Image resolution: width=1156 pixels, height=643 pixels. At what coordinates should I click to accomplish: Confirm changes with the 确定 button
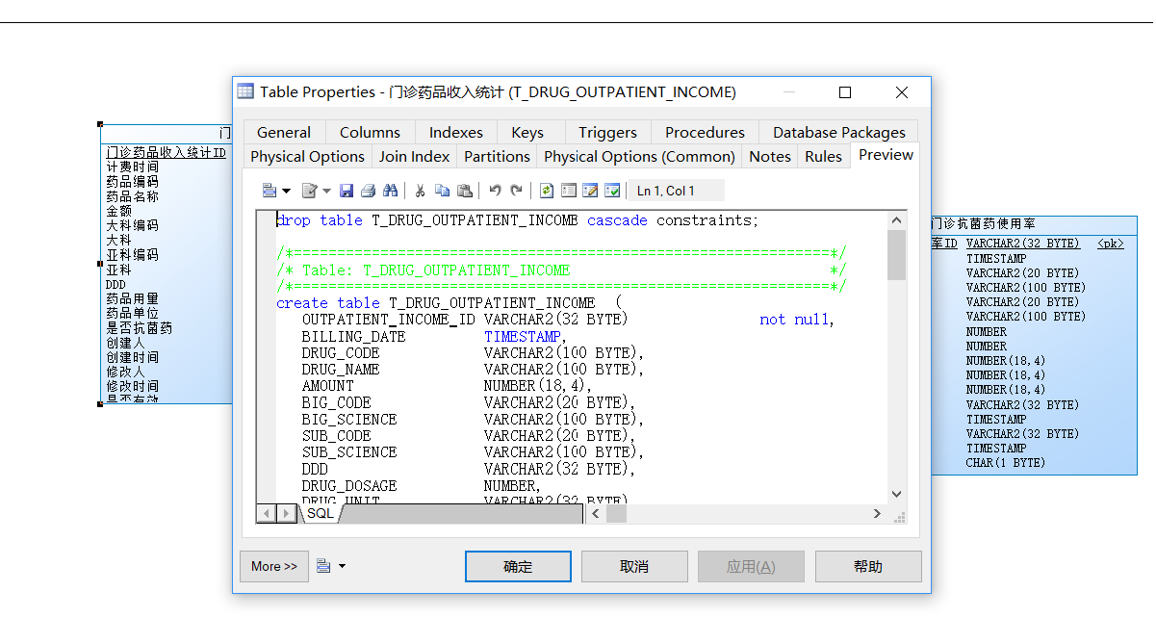click(517, 566)
